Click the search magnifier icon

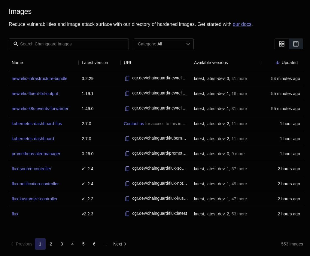(x=16, y=44)
